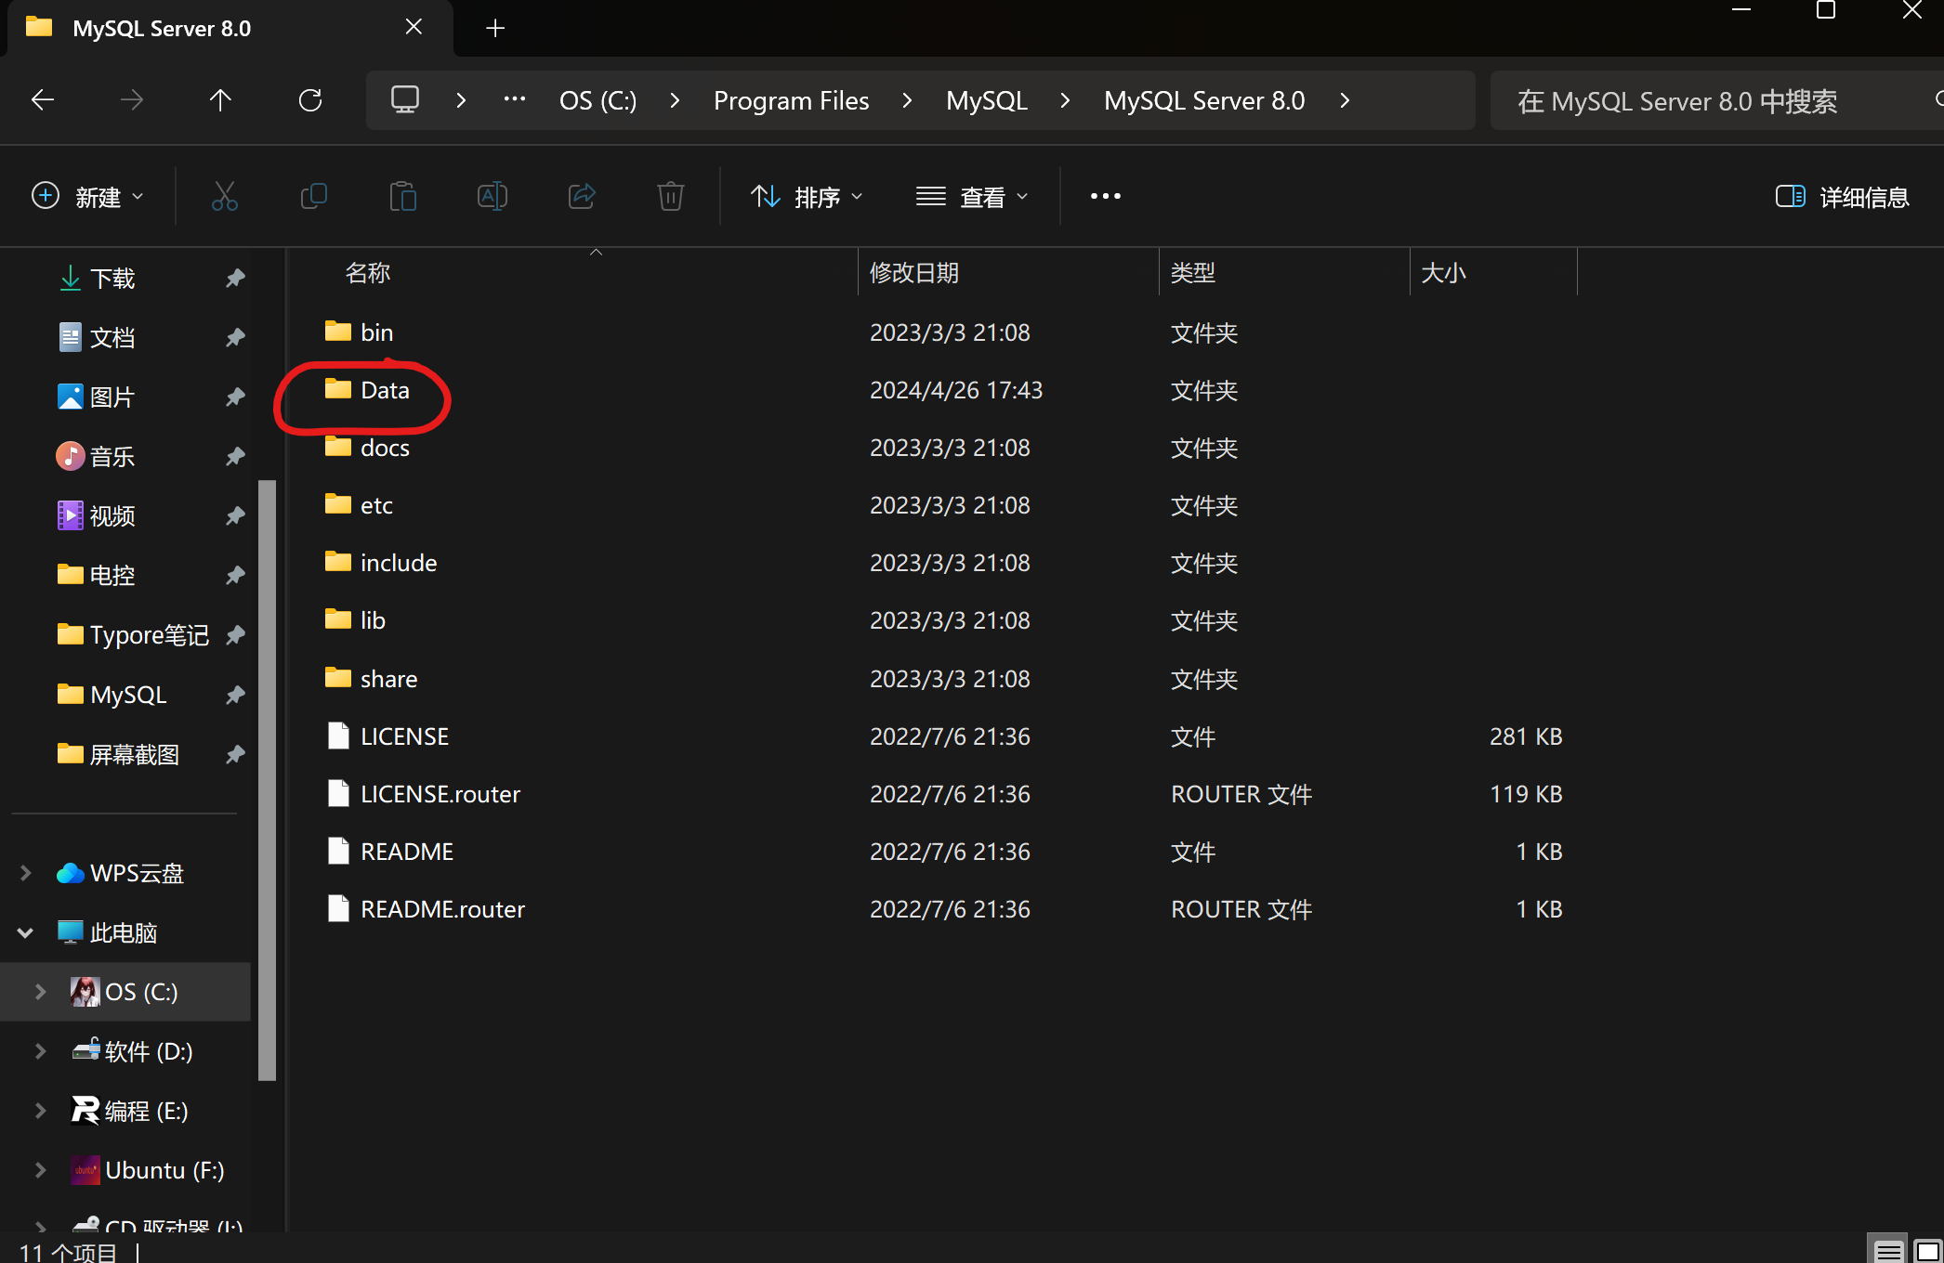The height and width of the screenshot is (1263, 1944).
Task: Expand the Ubuntu (F:) drive node
Action: pos(41,1170)
